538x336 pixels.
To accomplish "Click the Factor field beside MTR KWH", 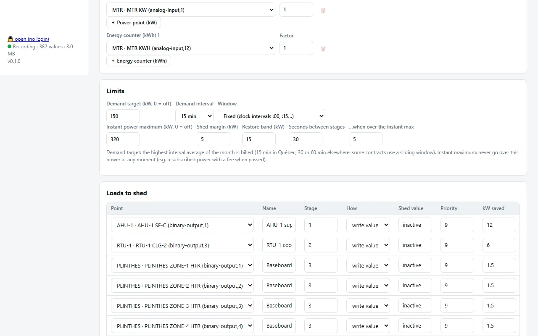I will 296,48.
